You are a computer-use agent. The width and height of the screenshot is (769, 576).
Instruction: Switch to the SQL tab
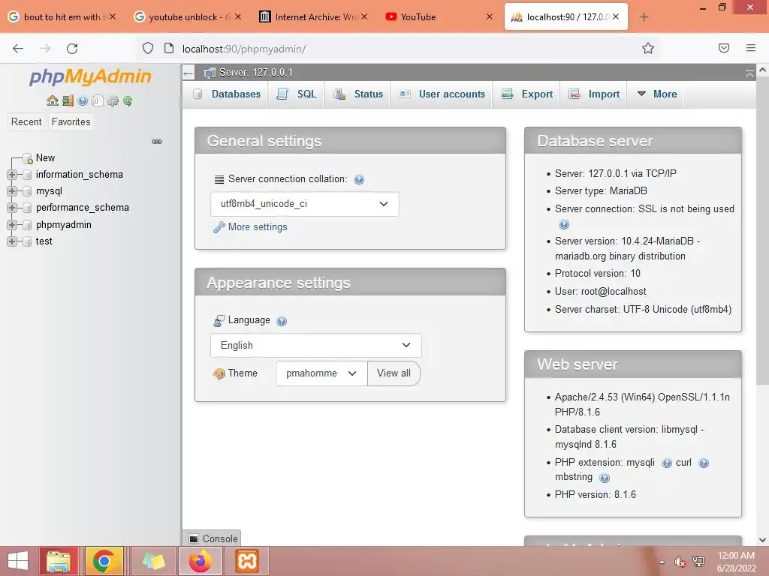click(296, 94)
